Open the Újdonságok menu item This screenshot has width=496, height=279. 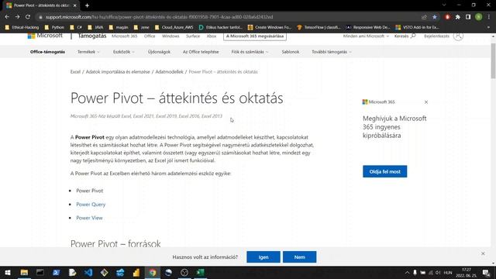159,52
